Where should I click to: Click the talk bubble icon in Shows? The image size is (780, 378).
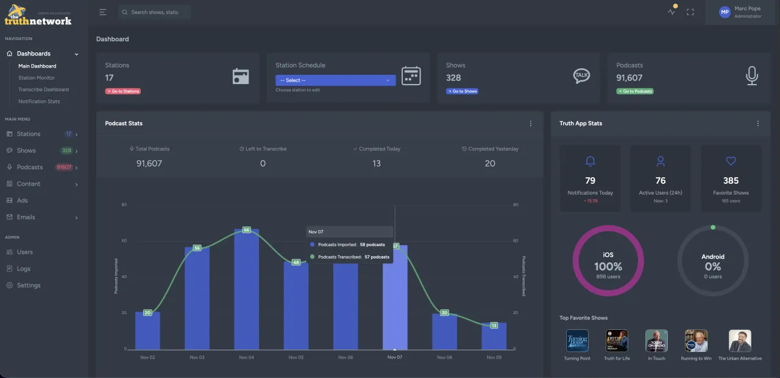(581, 75)
